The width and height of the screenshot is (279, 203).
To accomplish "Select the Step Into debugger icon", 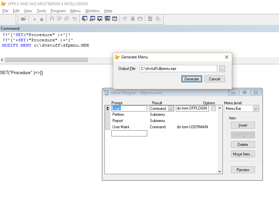I will [52, 18].
